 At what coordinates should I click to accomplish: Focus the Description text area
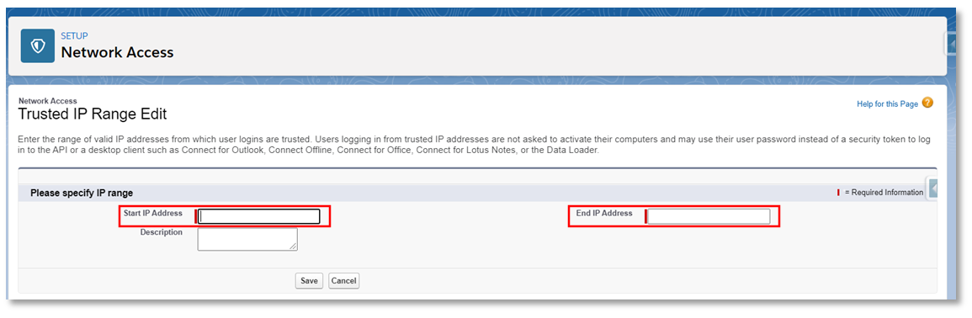(x=247, y=239)
